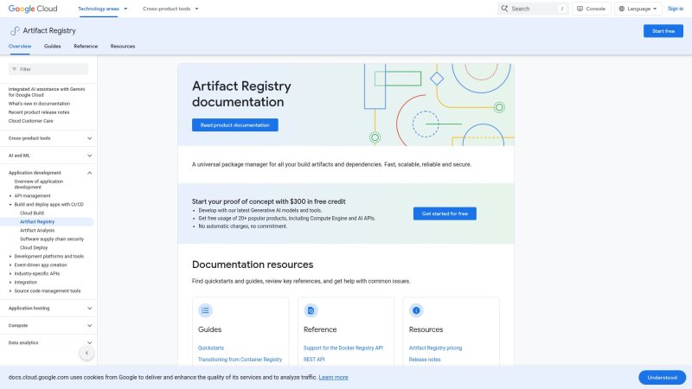Click Sign in link
The width and height of the screenshot is (692, 389).
click(676, 9)
